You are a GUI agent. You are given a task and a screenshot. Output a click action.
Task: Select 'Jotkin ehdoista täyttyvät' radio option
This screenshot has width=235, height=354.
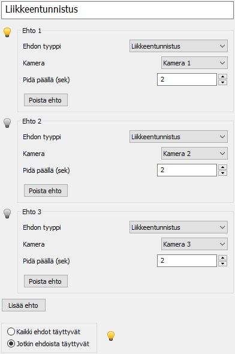pos(49,344)
